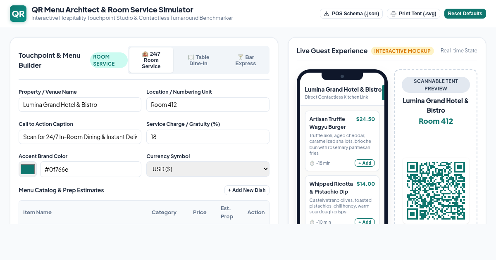Click the Location / Numbering Unit field
This screenshot has width=496, height=260.
coord(208,104)
